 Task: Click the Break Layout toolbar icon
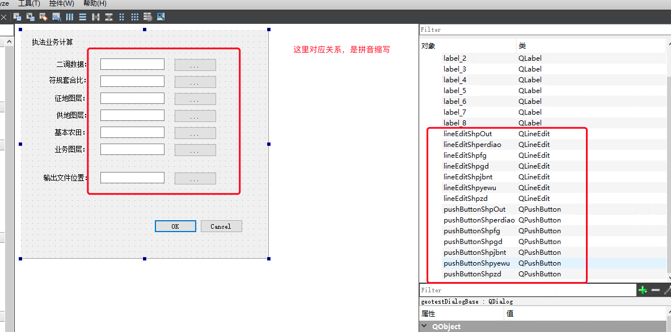coord(147,17)
